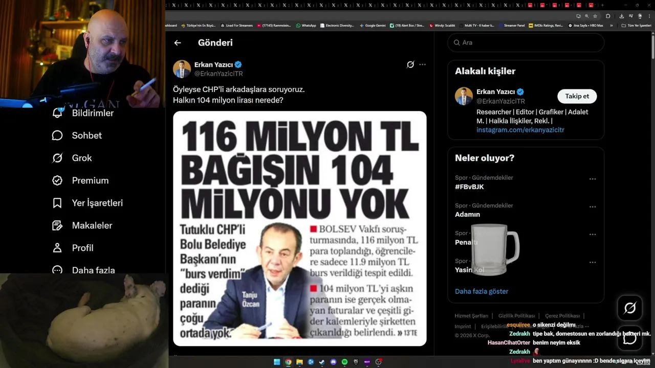The width and height of the screenshot is (655, 368).
Task: Click the Ara search field
Action: pyautogui.click(x=526, y=42)
